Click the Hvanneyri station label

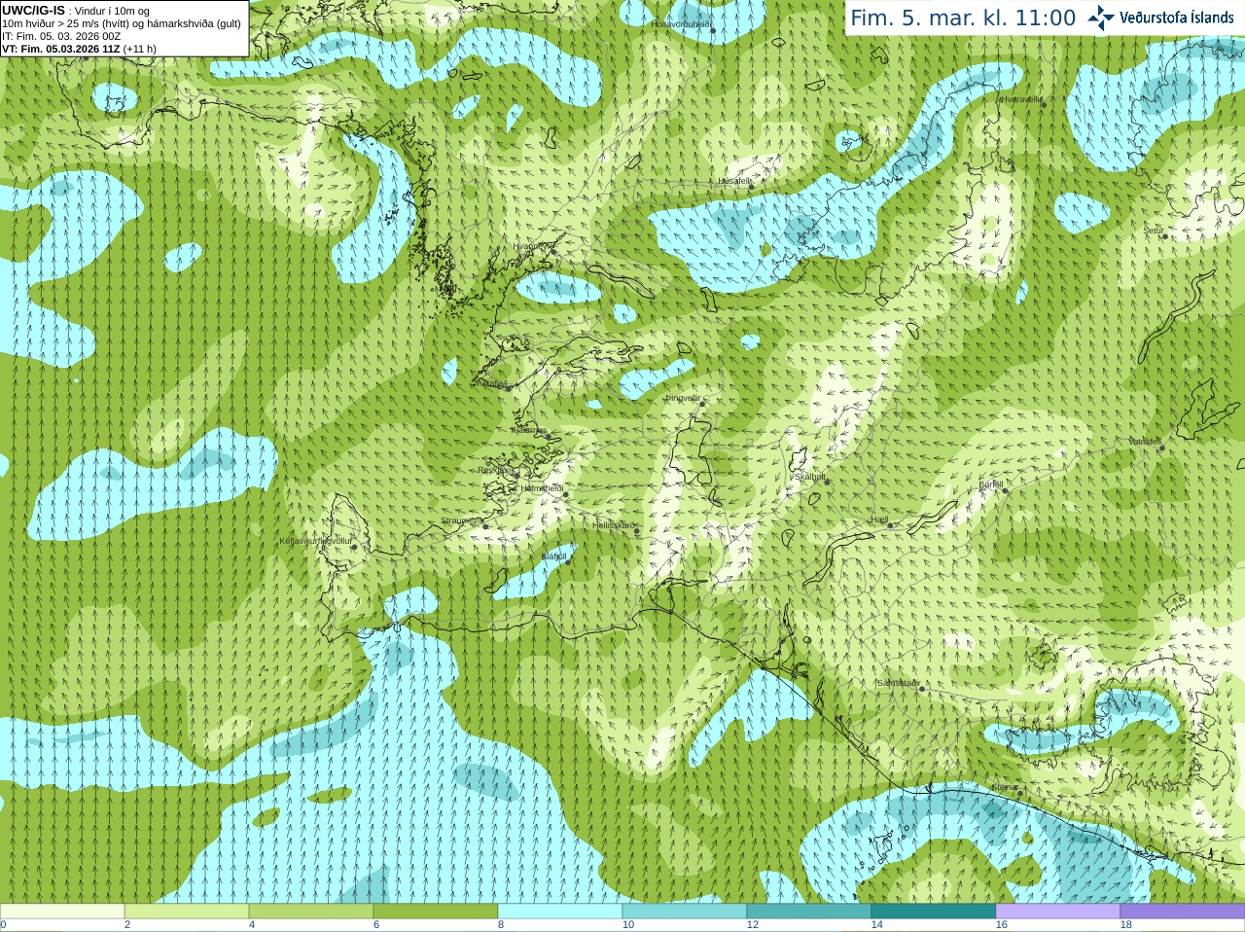(x=532, y=246)
